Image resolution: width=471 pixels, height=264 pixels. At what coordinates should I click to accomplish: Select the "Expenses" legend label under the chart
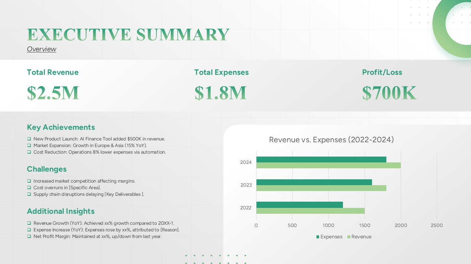coord(332,237)
